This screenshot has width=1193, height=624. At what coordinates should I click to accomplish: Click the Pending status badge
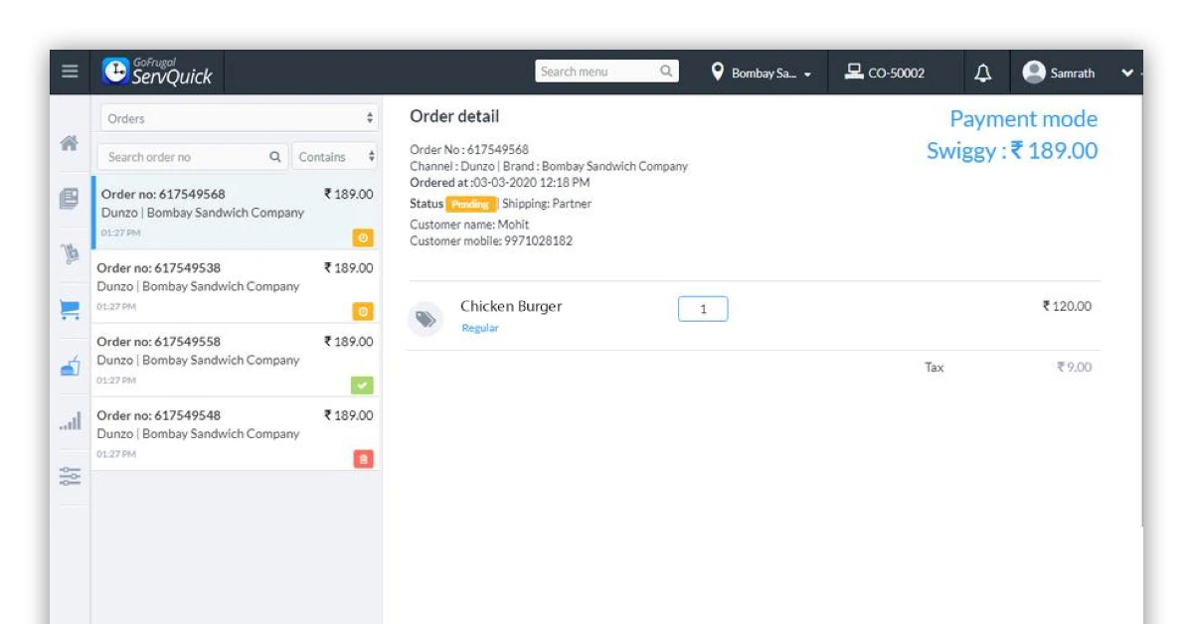point(470,204)
